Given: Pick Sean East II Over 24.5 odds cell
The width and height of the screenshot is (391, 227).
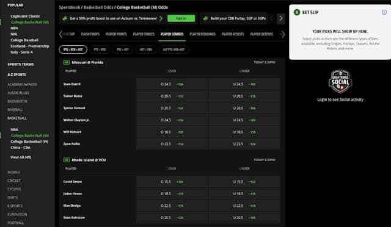Looking at the screenshot, I should tap(172, 84).
